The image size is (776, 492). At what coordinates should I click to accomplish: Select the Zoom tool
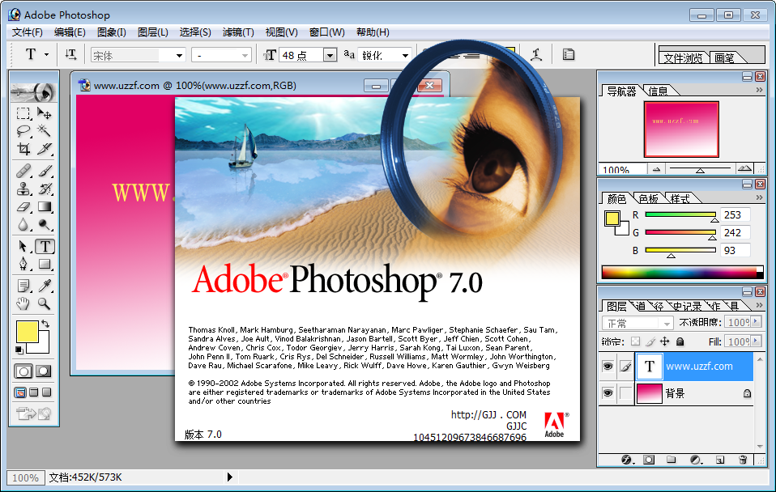[x=45, y=303]
